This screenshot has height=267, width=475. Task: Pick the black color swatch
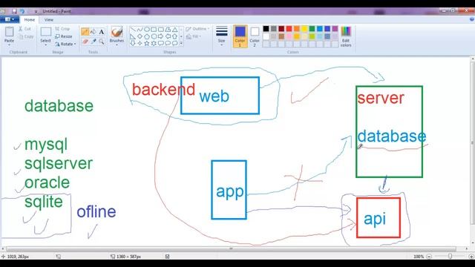(266, 29)
